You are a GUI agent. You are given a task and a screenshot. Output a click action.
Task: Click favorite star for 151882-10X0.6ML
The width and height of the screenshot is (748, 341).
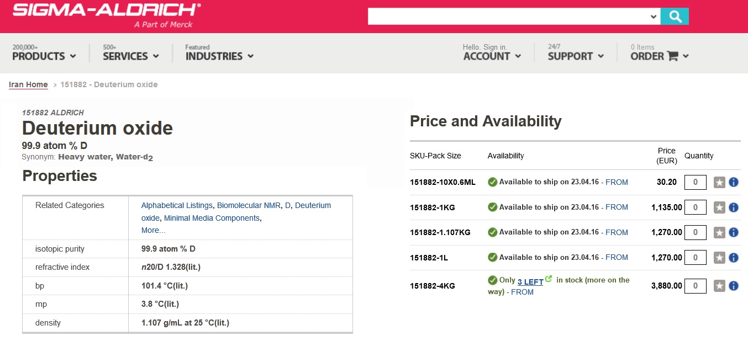[x=719, y=182]
